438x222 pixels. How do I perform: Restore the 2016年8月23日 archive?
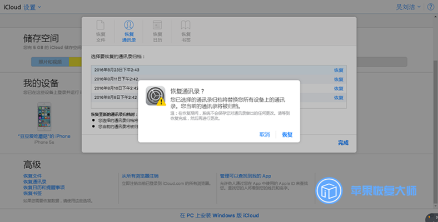339,70
